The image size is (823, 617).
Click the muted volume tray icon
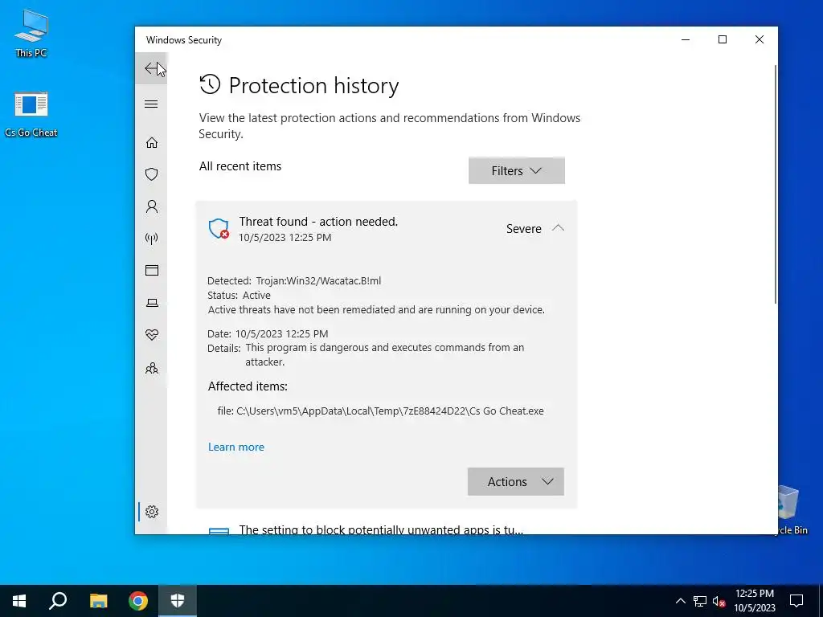tap(719, 601)
